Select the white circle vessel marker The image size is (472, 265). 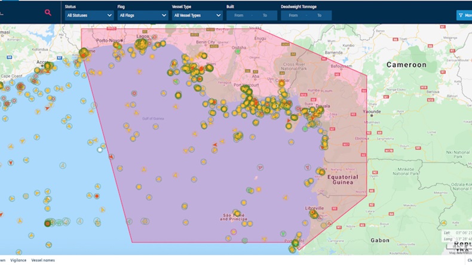[100, 149]
